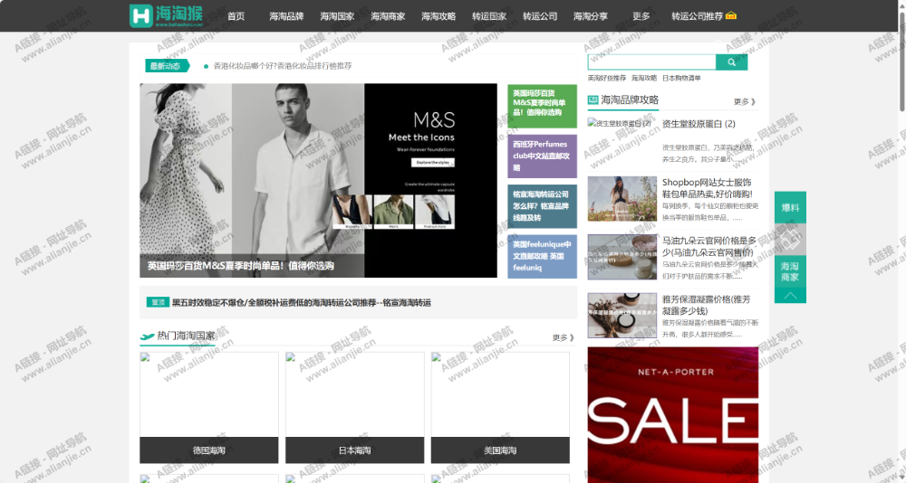Click the 雅芳保湿凝露 article thumbnail
Screen dimensions: 906x483
[x=622, y=316]
